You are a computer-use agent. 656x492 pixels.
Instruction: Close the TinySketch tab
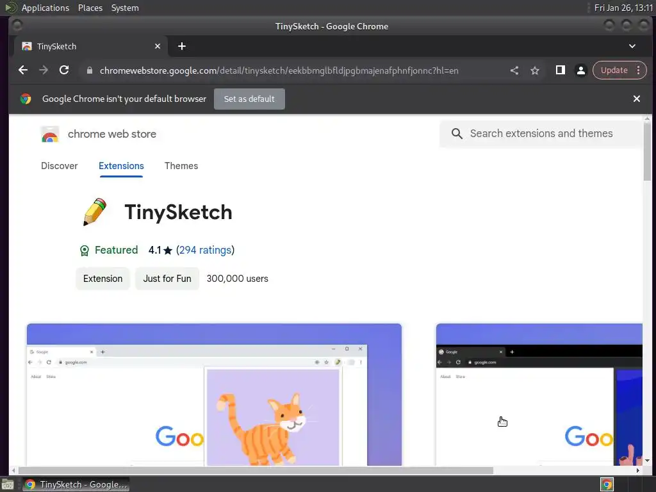coord(158,46)
